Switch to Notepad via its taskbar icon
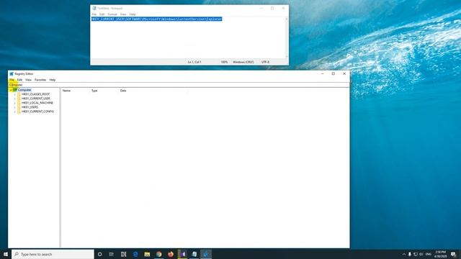The width and height of the screenshot is (461, 259). (194, 254)
